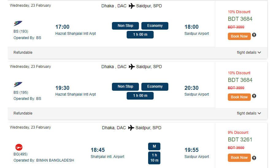
Task: Click the US-Bangla airline logo for flight BS (195)
Action: coord(18,84)
